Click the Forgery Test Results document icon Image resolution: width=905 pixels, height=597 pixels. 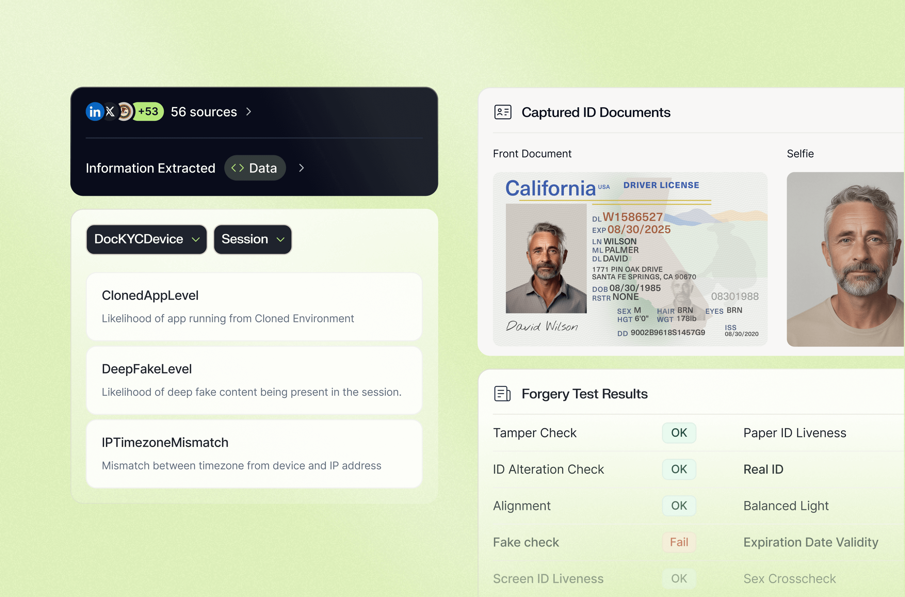(x=502, y=394)
